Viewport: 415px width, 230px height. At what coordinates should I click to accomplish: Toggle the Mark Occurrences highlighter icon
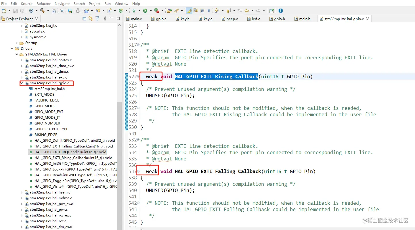click(x=189, y=11)
